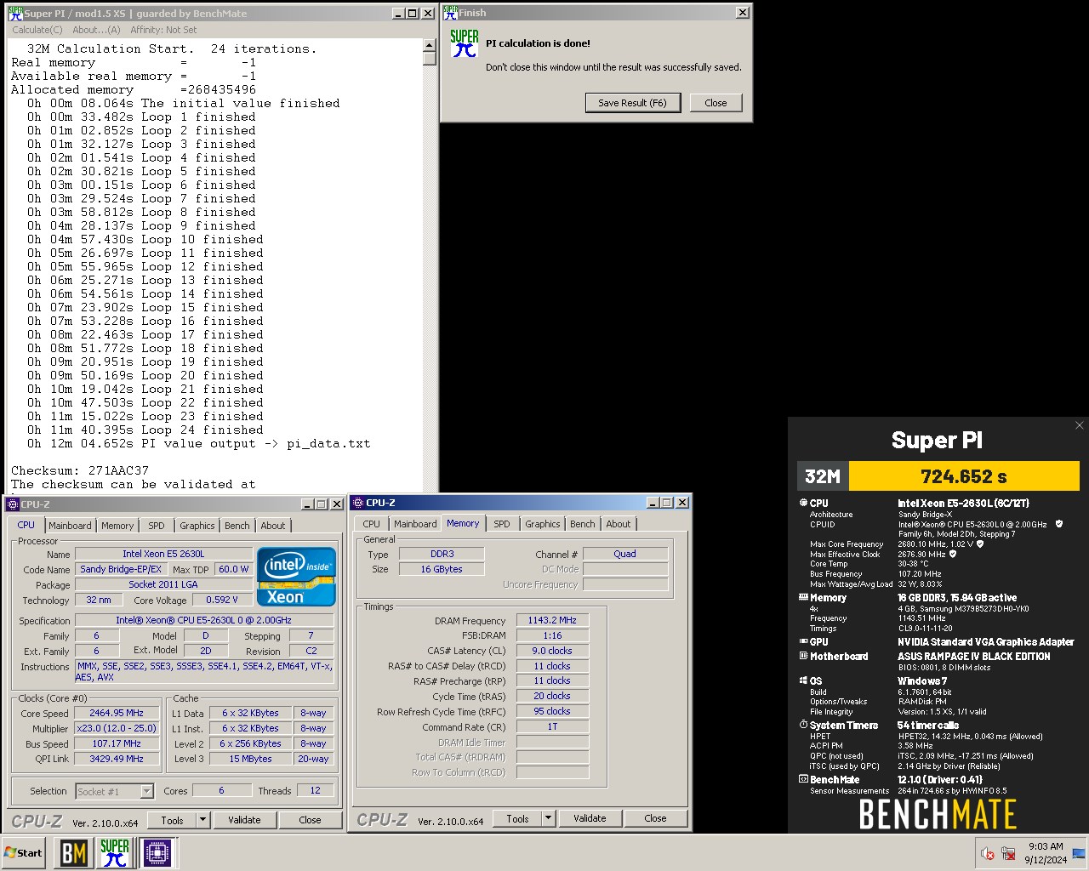Click Close button in Finish dialog

pyautogui.click(x=716, y=103)
